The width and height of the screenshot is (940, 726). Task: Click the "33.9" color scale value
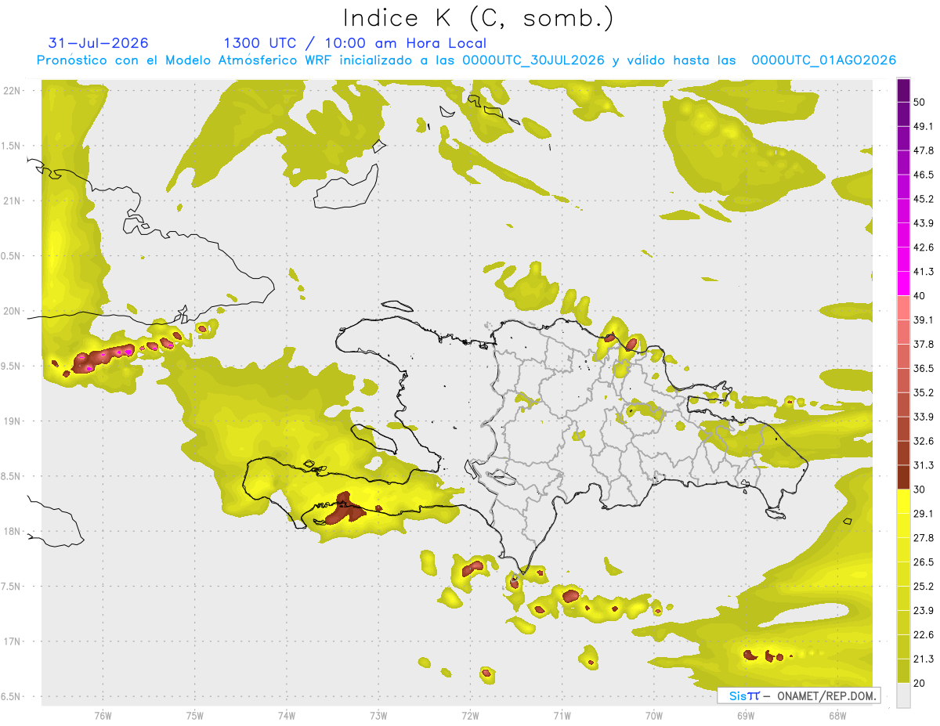click(923, 417)
